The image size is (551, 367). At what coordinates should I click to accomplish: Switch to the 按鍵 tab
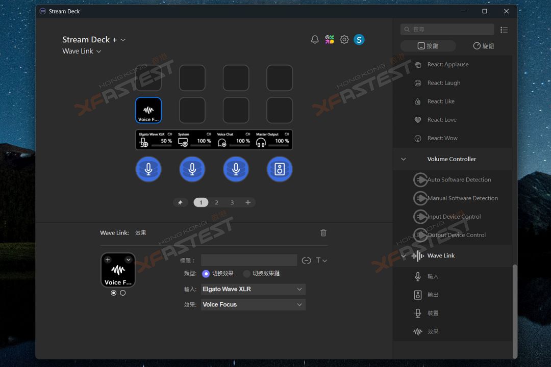pyautogui.click(x=428, y=46)
